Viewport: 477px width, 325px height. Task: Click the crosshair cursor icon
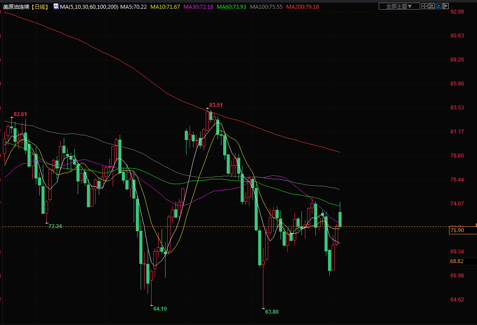tap(425, 6)
